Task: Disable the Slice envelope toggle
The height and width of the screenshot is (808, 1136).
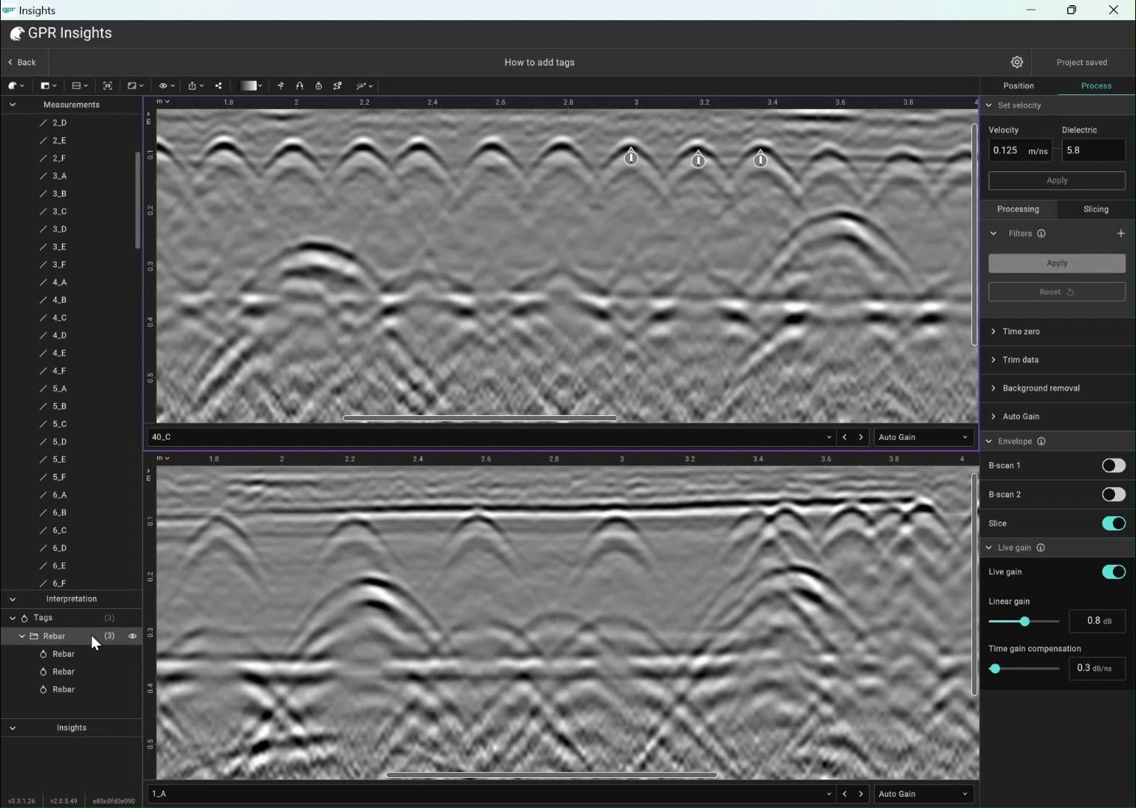Action: tap(1113, 523)
